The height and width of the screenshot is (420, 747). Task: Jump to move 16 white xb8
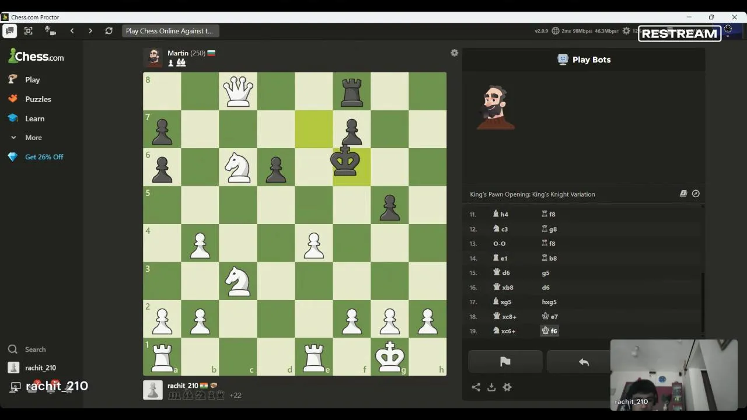click(504, 287)
